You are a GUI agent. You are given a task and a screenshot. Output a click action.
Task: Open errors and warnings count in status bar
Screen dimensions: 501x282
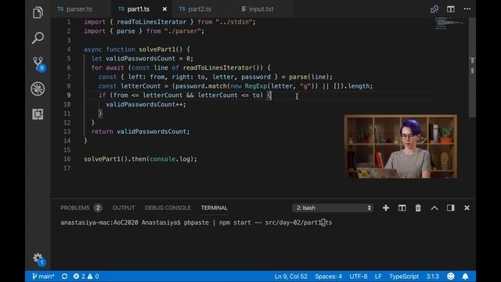(86, 277)
